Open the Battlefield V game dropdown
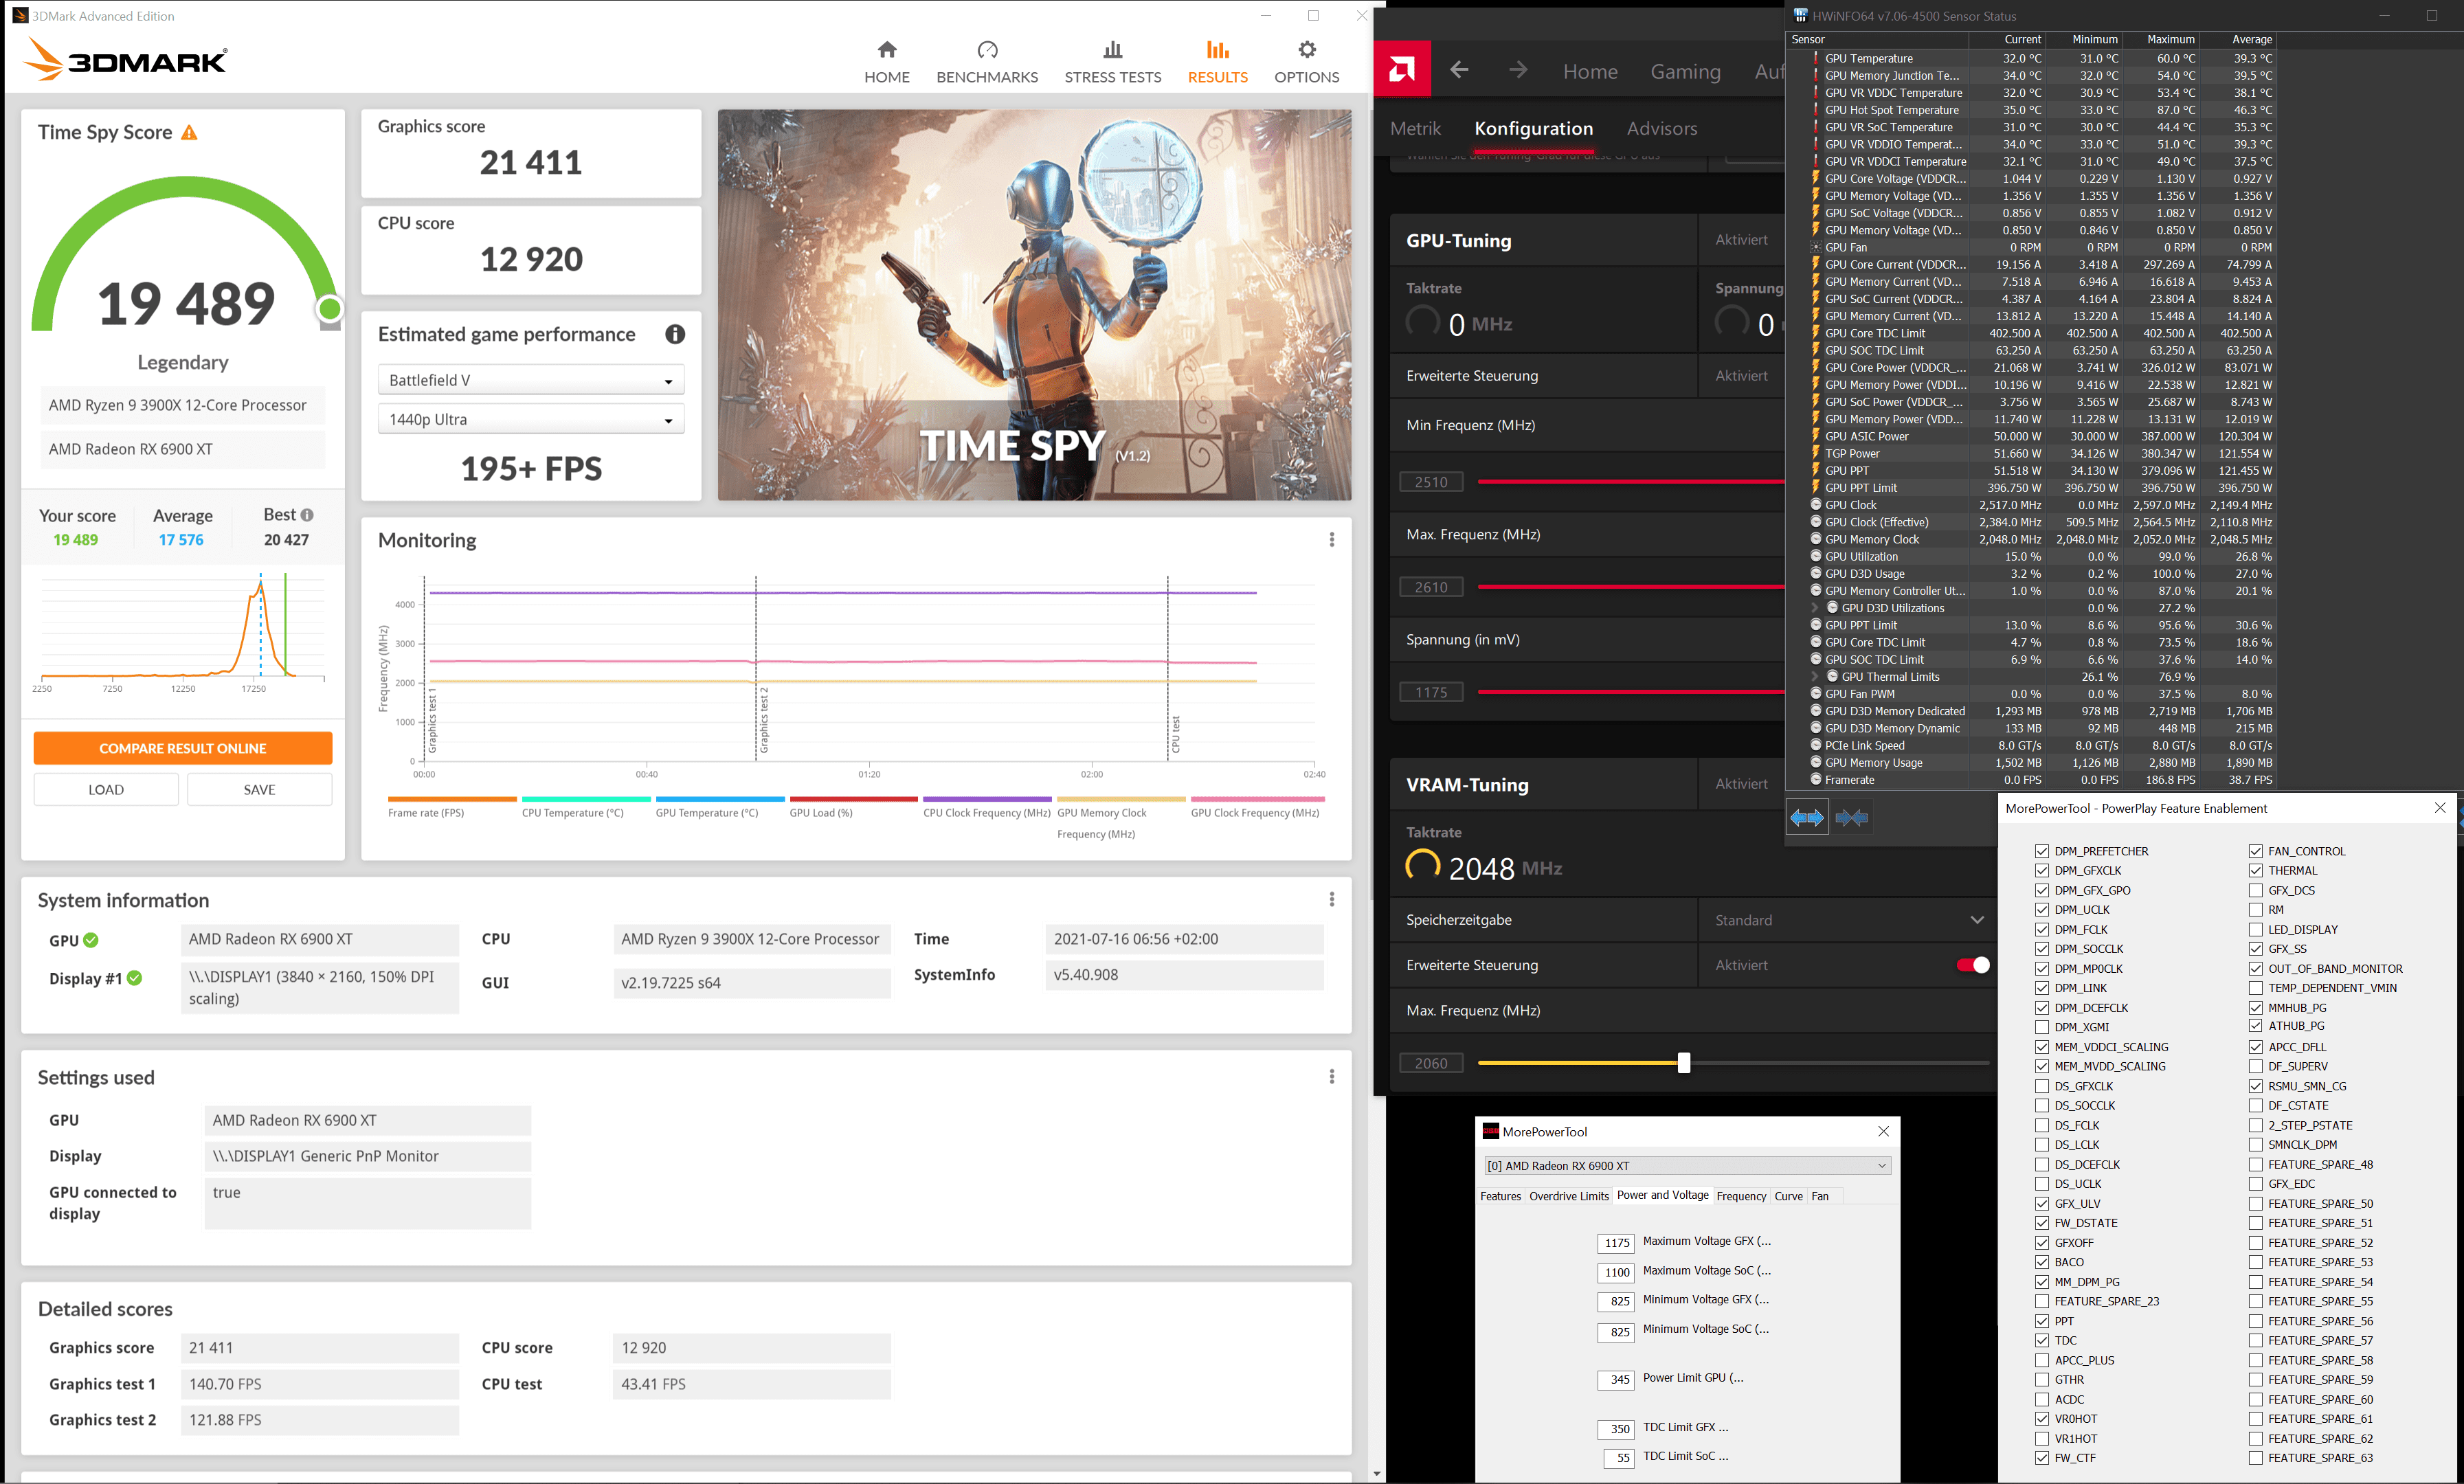Image resolution: width=2464 pixels, height=1484 pixels. (x=531, y=380)
